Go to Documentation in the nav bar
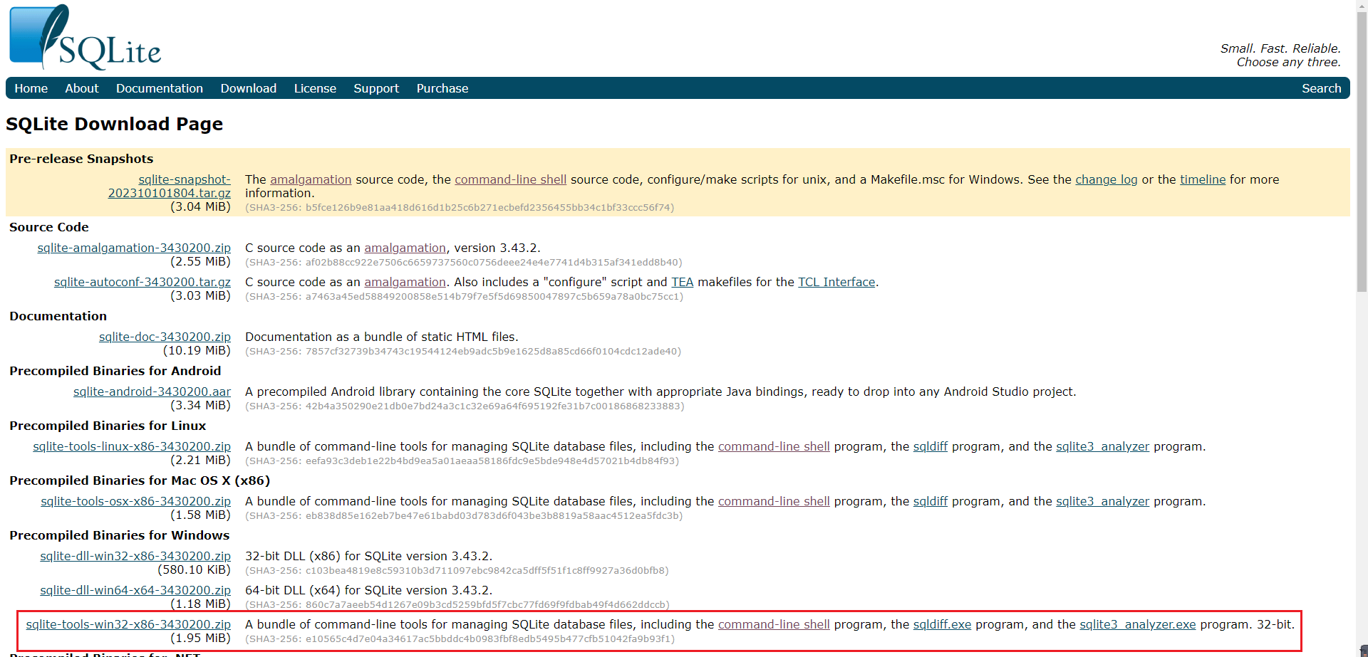Screen dimensions: 1368x657 tap(160, 88)
